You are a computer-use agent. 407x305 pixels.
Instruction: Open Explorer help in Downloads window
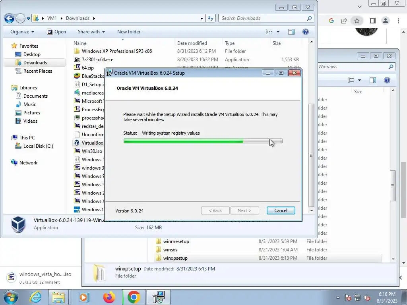(306, 32)
